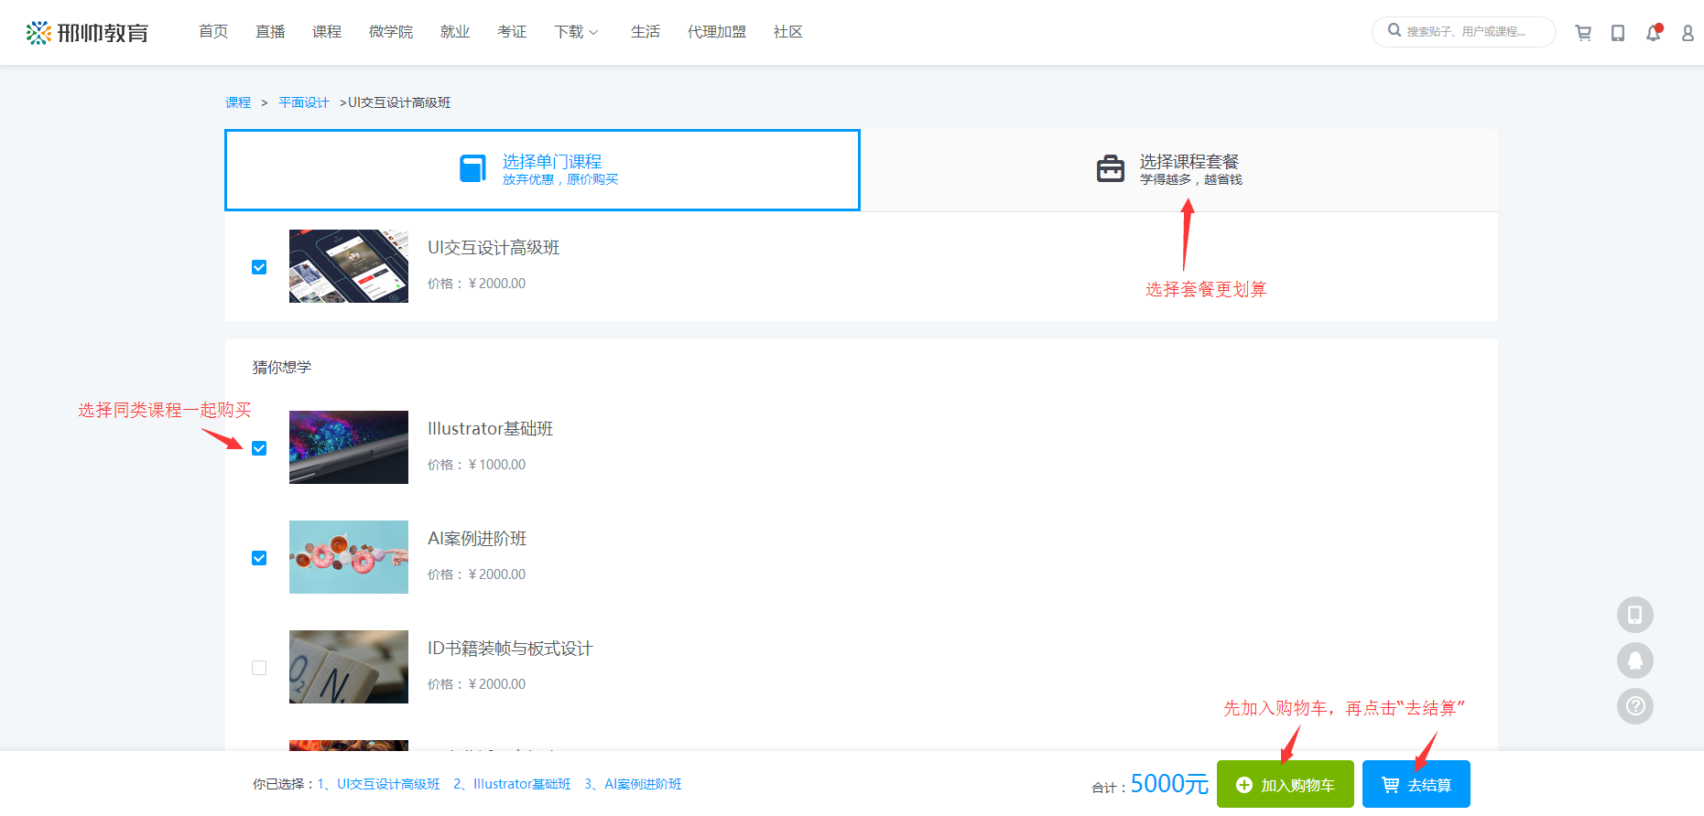Select the 选择单门课程 tab
This screenshot has width=1704, height=816.
pos(542,170)
